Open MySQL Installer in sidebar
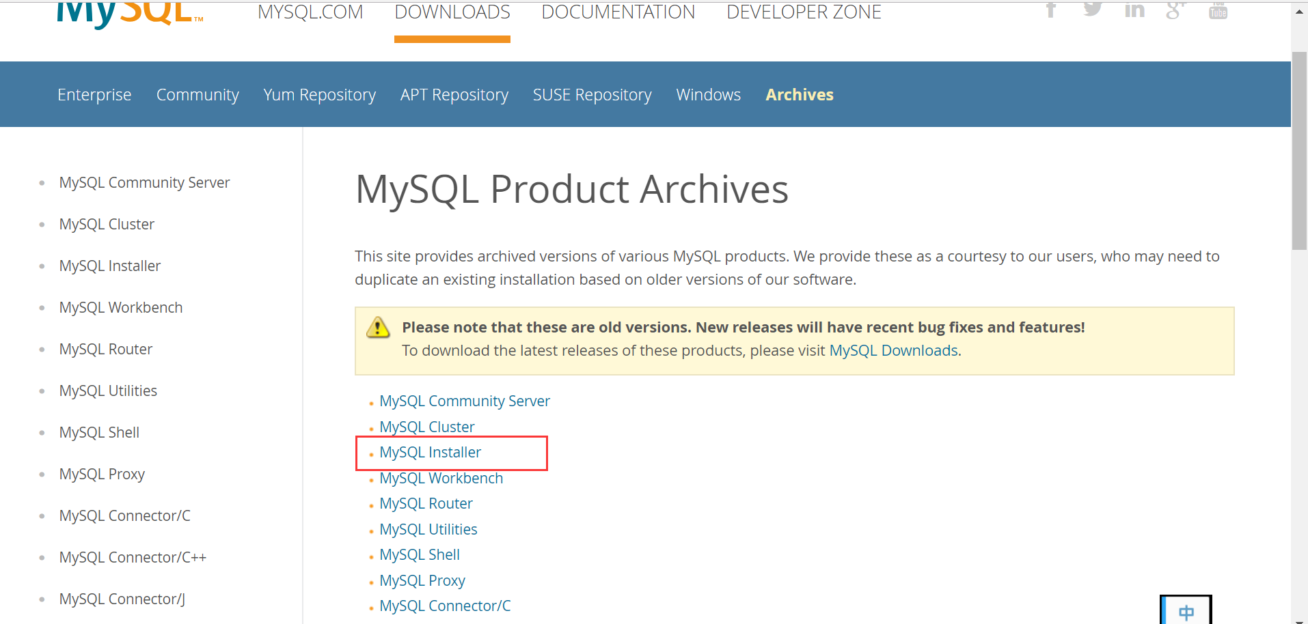Screen dimensions: 1308x624 click(x=110, y=266)
